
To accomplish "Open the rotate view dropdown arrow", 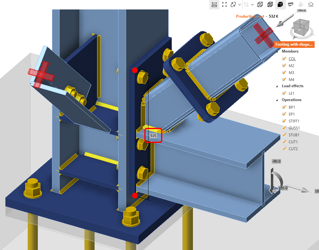I will coord(240,5).
